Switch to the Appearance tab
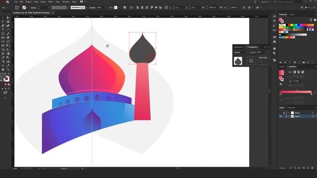This screenshot has height=178, width=317. click(239, 47)
